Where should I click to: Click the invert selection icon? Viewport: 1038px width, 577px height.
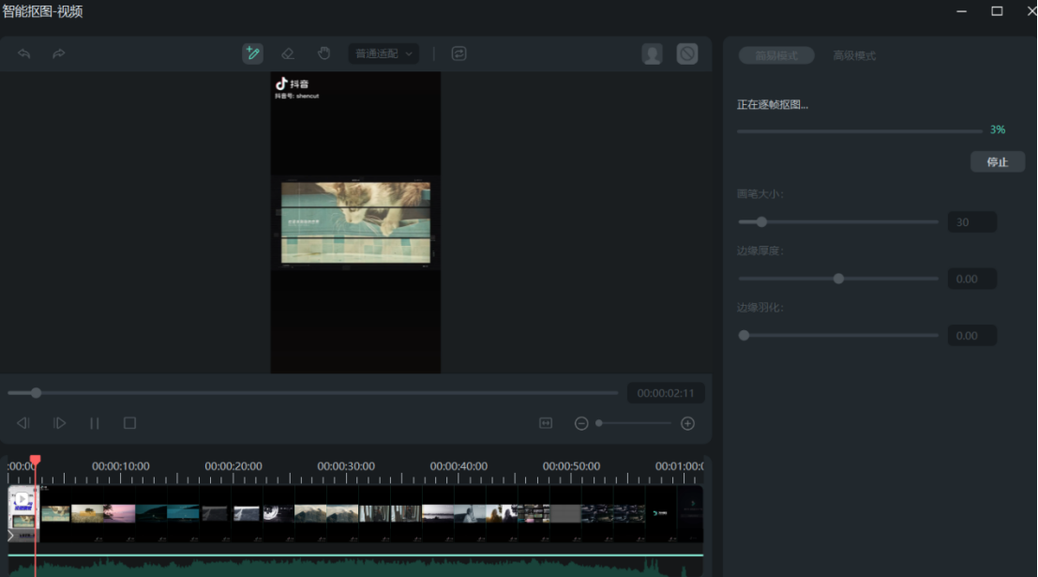tap(459, 54)
